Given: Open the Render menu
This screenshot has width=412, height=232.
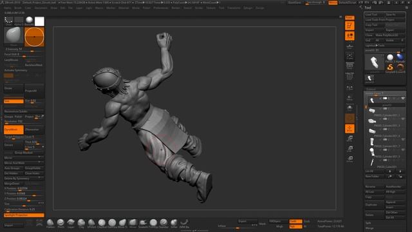Looking at the screenshot, I should [176, 8].
